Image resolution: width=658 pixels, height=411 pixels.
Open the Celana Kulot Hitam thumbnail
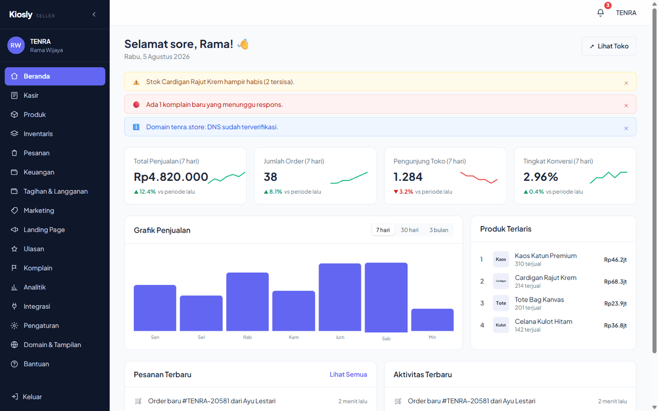(x=501, y=325)
